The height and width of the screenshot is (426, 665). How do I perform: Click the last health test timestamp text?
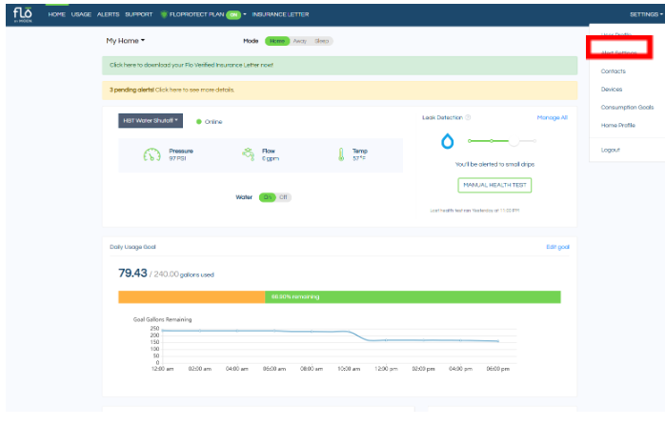pos(474,211)
